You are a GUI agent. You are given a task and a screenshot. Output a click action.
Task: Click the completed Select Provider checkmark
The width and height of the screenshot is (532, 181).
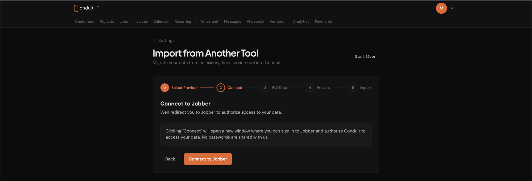click(x=165, y=88)
